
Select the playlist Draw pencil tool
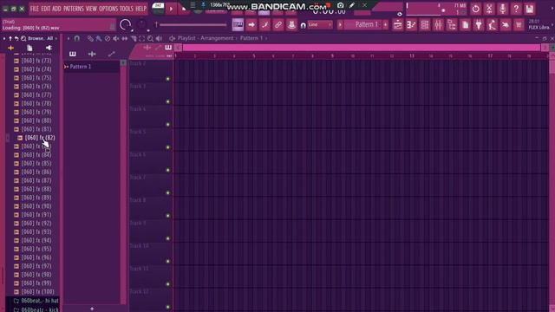coord(90,38)
